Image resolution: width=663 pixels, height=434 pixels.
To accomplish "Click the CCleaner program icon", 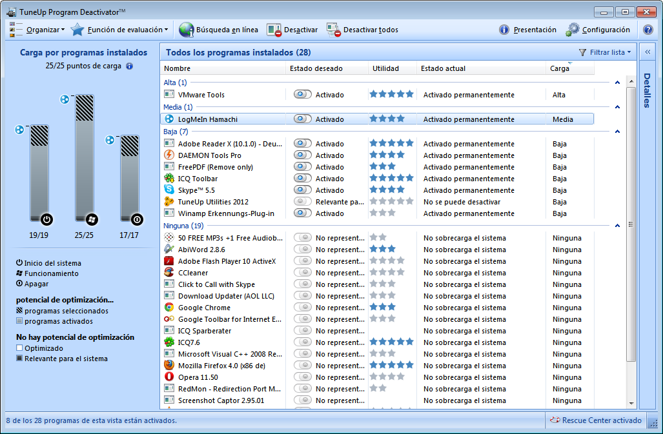I will pyautogui.click(x=169, y=272).
